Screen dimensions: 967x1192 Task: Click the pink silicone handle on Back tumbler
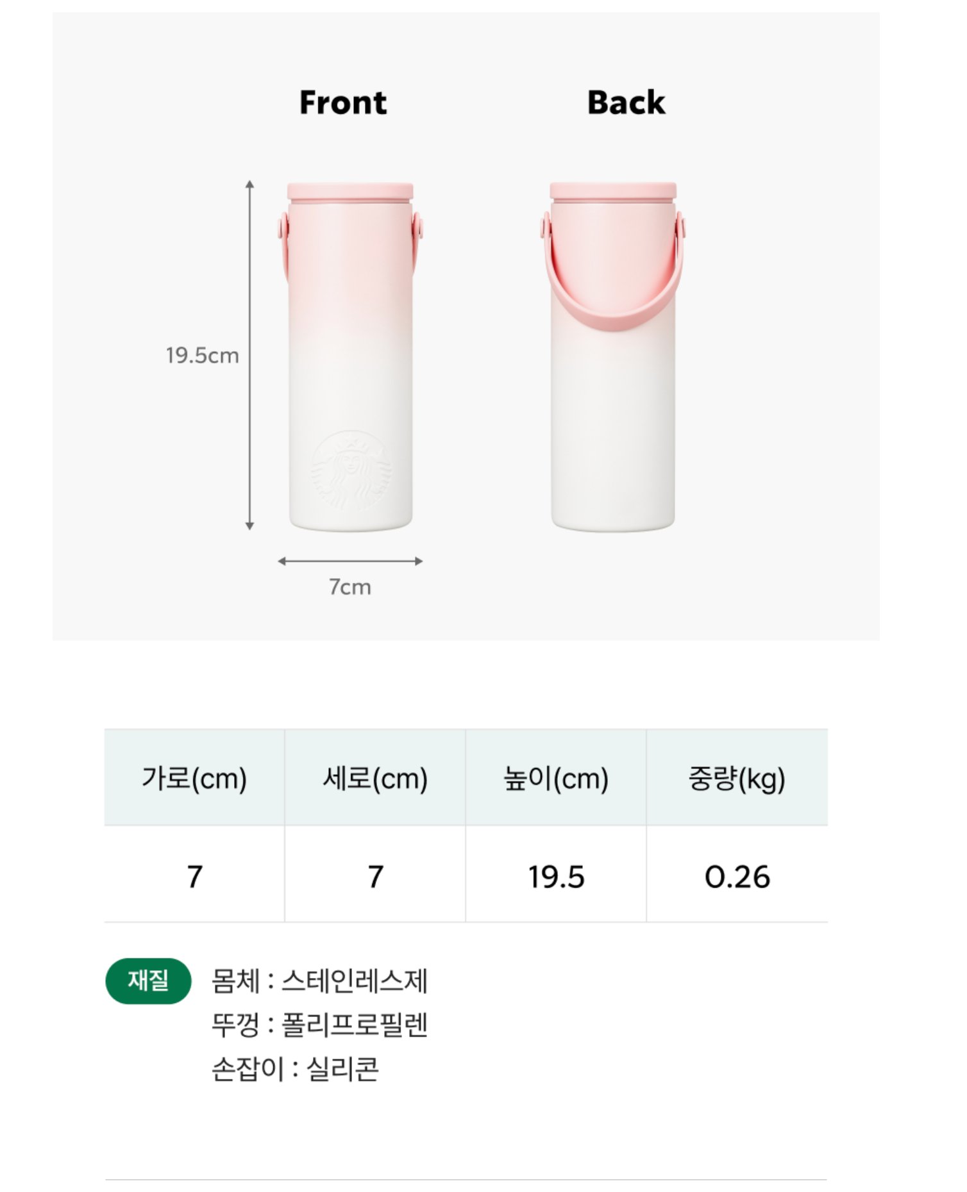click(x=613, y=274)
